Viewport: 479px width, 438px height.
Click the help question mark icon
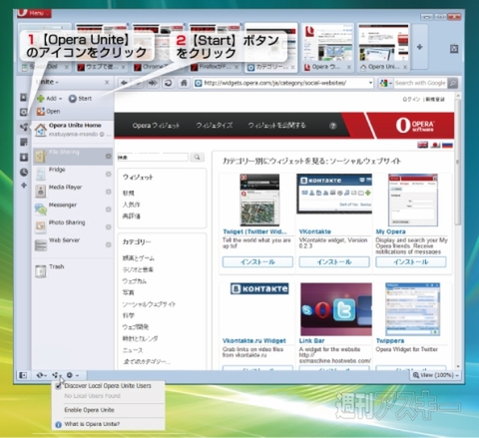332,126
